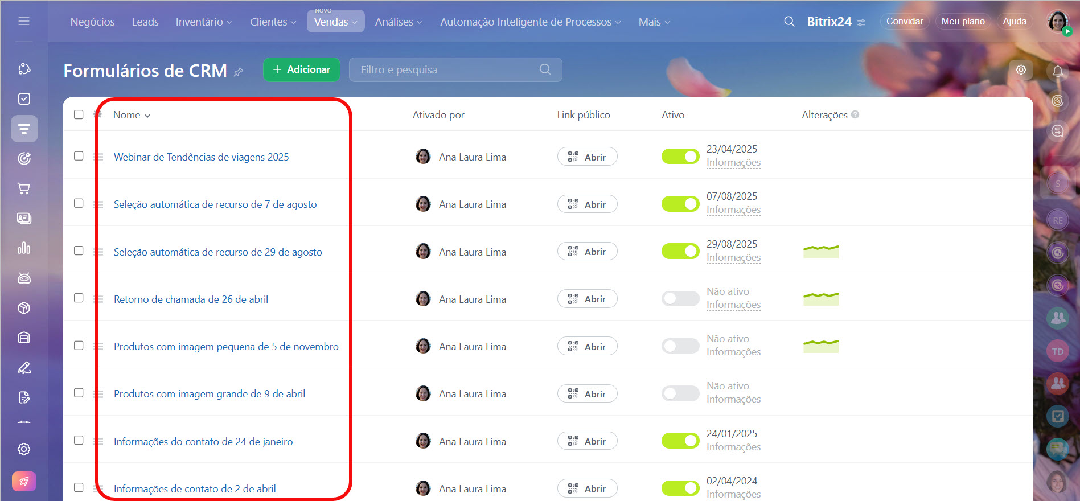The height and width of the screenshot is (501, 1080).
Task: Open the online store cart icon in sidebar
Action: (x=24, y=188)
